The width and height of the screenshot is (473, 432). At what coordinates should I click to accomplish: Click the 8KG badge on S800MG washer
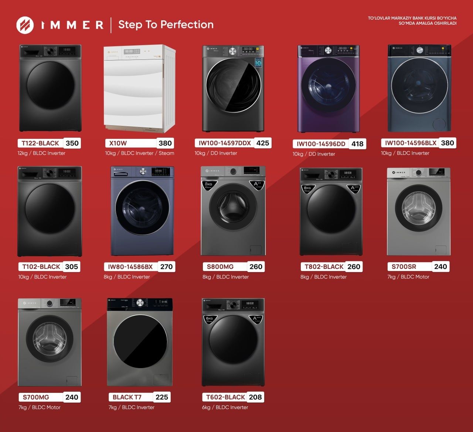click(209, 185)
